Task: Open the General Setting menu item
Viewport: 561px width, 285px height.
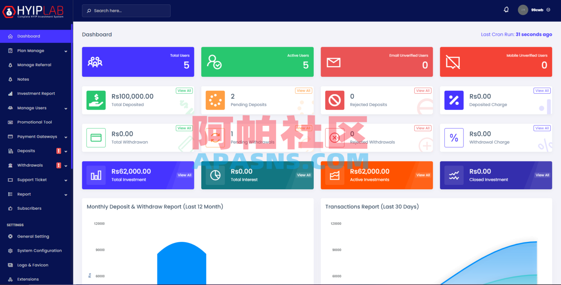Action: click(x=33, y=236)
